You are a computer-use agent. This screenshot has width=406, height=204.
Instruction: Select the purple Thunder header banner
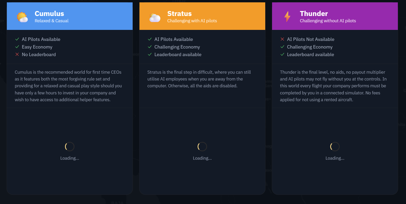coord(335,16)
